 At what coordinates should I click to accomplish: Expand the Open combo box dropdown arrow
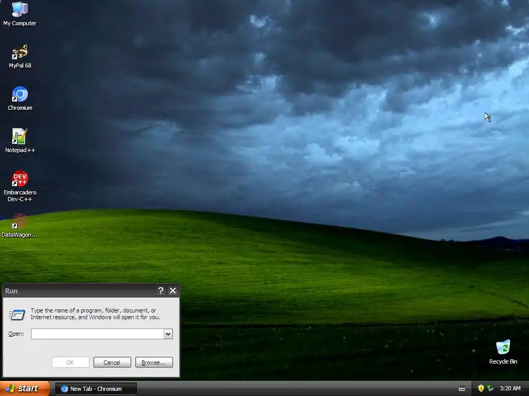(x=168, y=334)
